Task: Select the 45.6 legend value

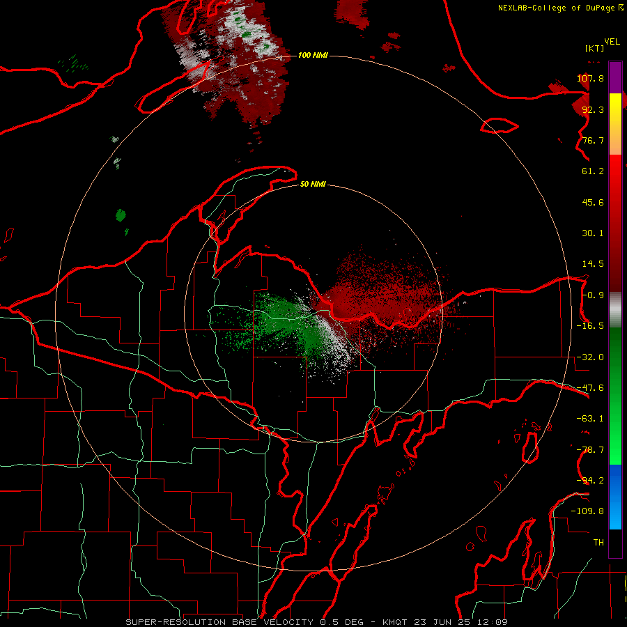Action: coord(593,202)
